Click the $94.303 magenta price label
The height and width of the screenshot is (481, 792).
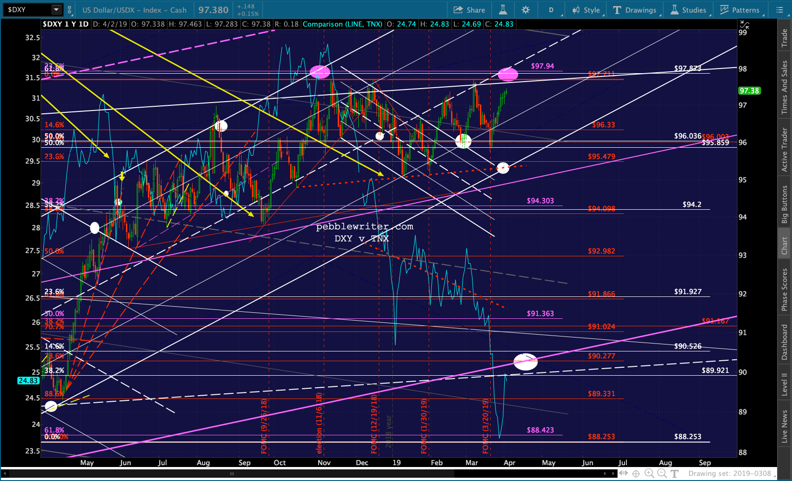click(x=540, y=201)
